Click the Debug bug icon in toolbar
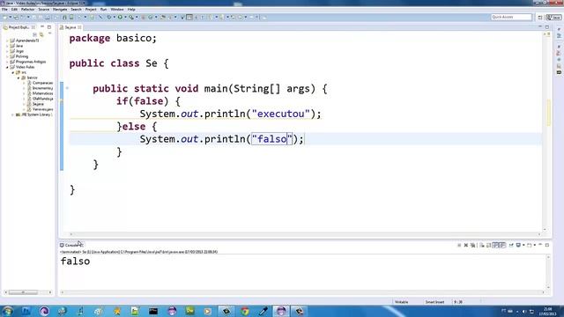This screenshot has width=564, height=317. [109, 17]
